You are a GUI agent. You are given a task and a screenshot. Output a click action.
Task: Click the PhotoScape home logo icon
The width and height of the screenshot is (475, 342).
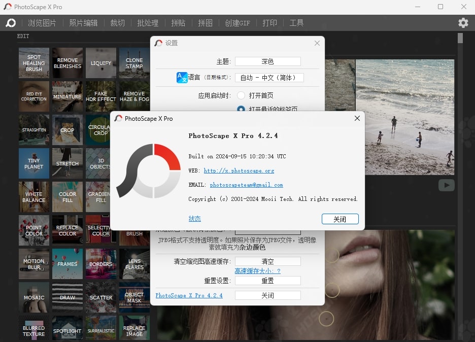[11, 23]
